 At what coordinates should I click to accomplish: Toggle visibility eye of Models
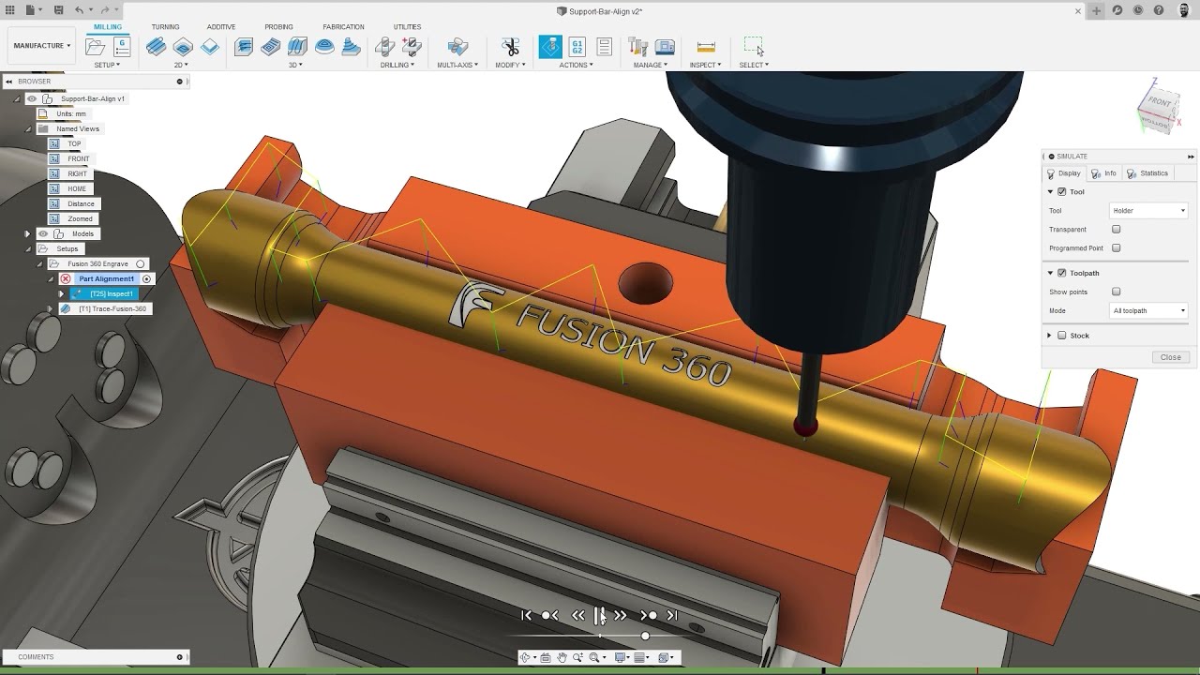pos(43,233)
